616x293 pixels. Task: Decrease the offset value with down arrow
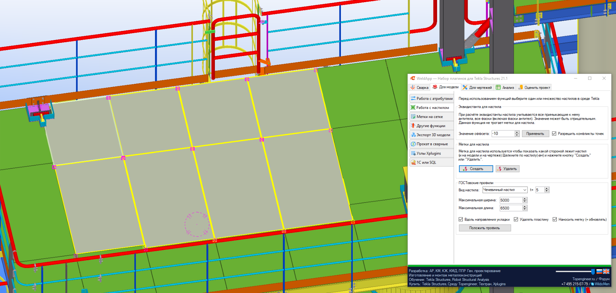517,135
